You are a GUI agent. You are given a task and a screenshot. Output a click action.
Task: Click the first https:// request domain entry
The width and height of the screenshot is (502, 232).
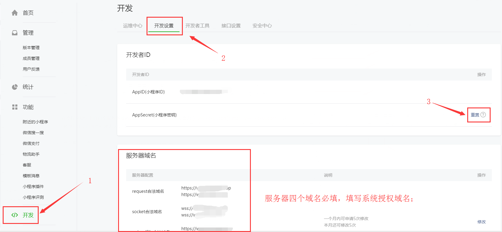tap(206, 188)
